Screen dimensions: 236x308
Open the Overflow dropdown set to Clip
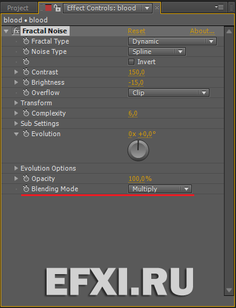(169, 93)
